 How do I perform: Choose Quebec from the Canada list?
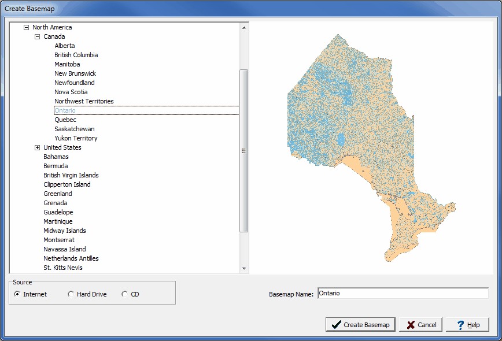[x=65, y=120]
